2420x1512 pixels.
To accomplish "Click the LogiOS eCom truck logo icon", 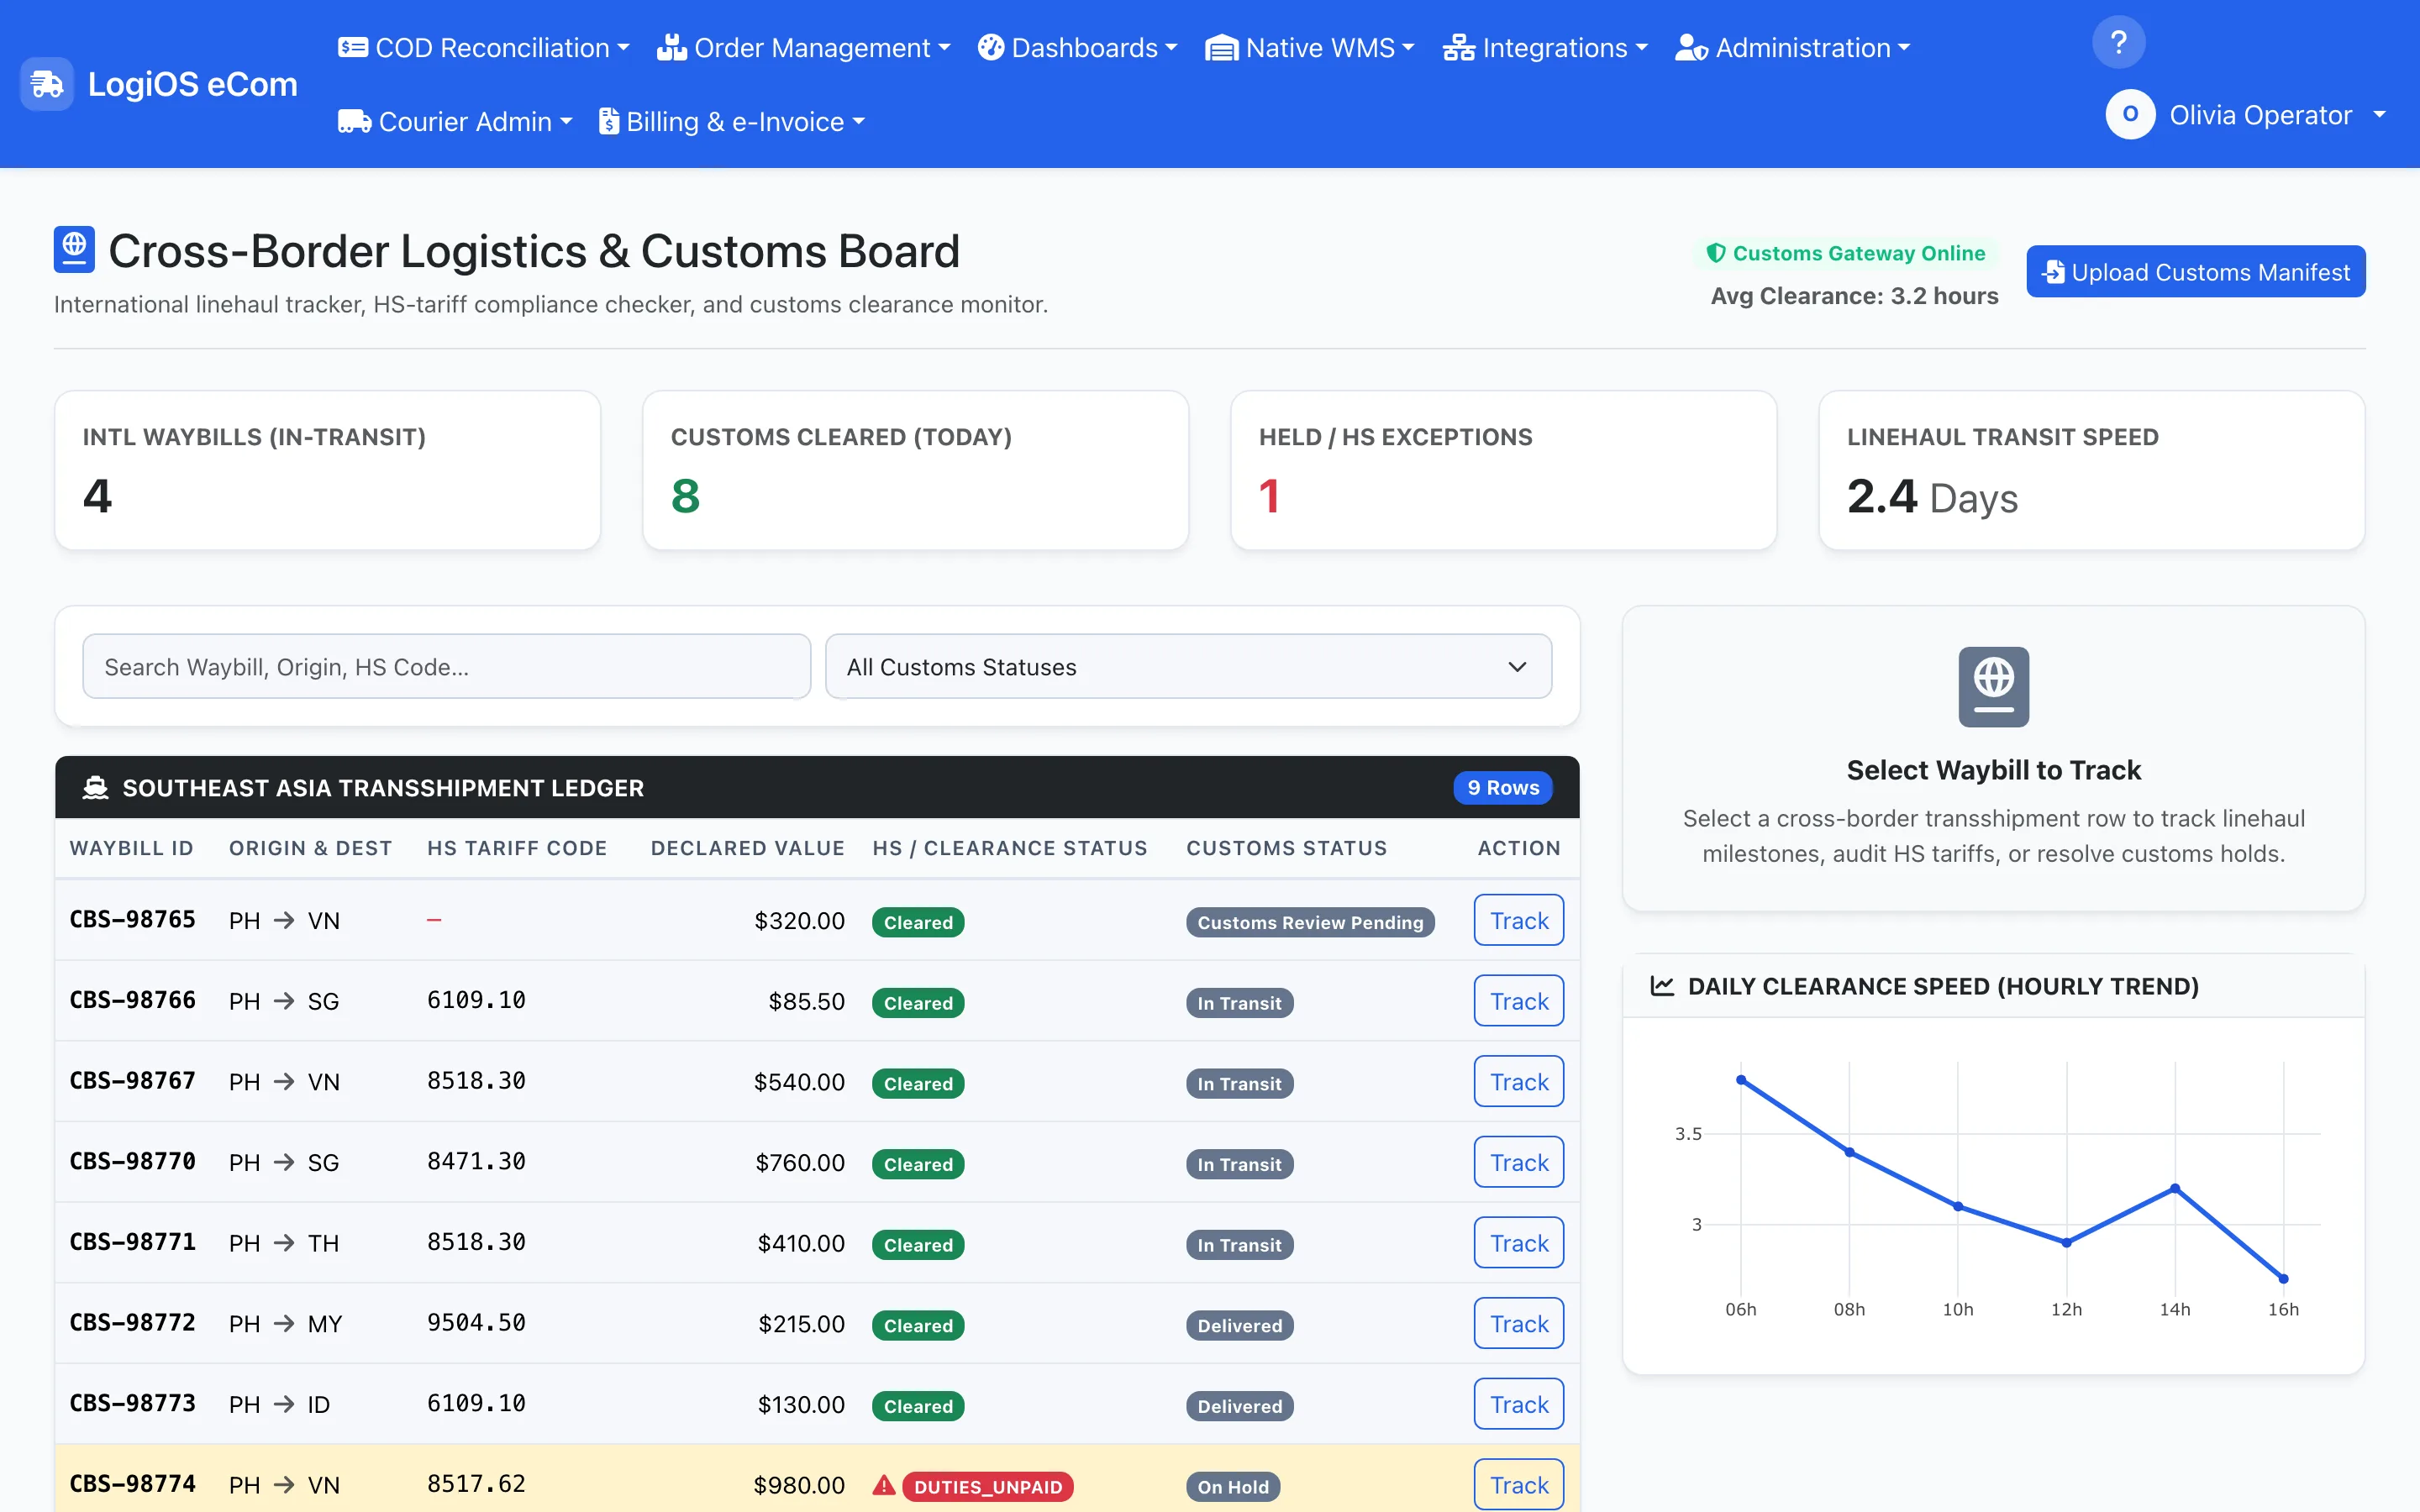I will 46,84.
